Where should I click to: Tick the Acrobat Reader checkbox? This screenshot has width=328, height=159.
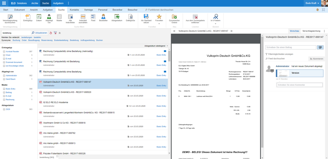coord(4,51)
